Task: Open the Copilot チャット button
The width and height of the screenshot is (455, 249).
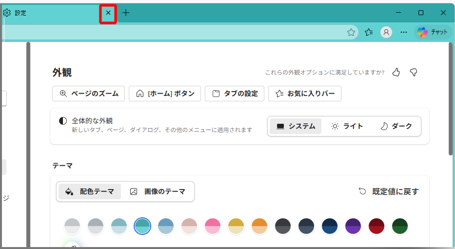Action: [x=433, y=32]
